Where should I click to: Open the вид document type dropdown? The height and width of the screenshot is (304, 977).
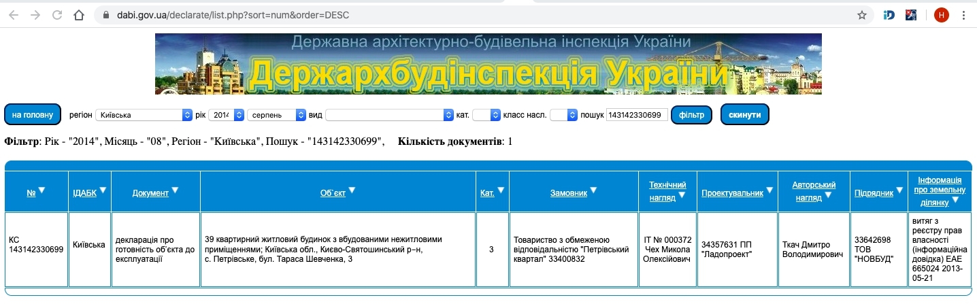(x=389, y=115)
